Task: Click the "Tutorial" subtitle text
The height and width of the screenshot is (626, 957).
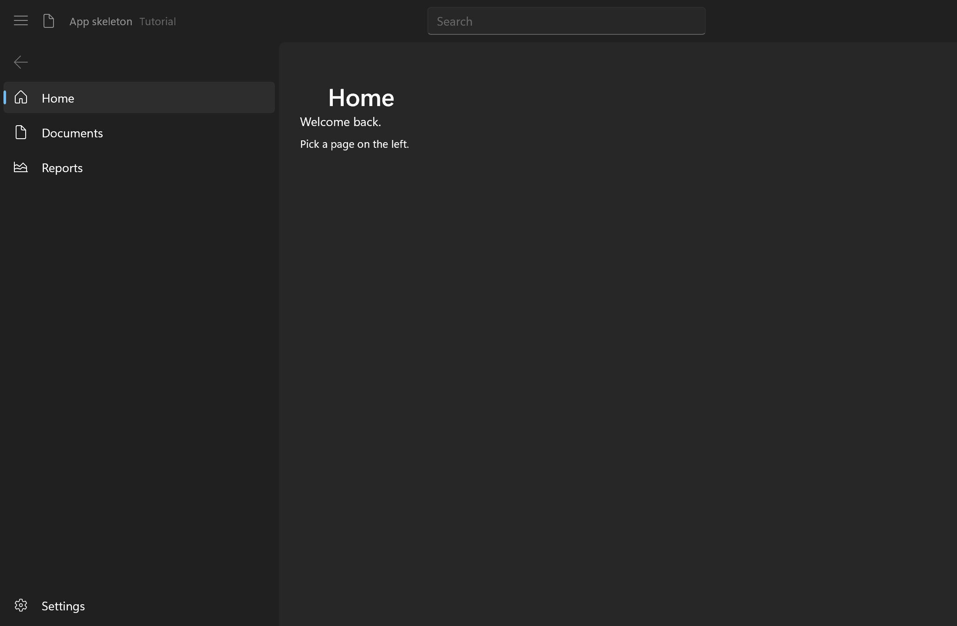Action: click(158, 21)
